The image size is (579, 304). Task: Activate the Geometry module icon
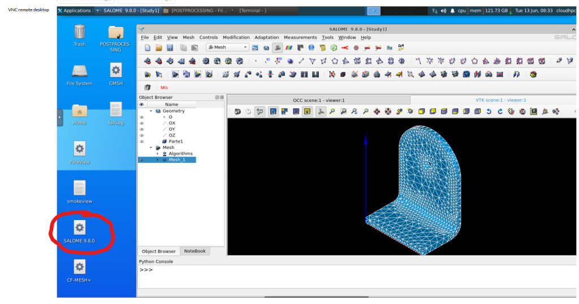(x=266, y=47)
